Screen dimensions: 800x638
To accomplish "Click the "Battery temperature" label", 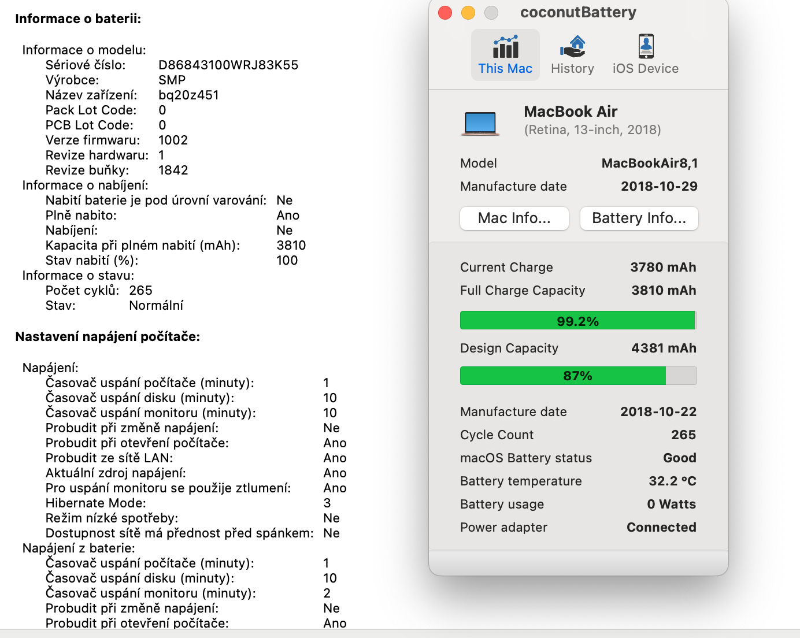I will click(521, 481).
